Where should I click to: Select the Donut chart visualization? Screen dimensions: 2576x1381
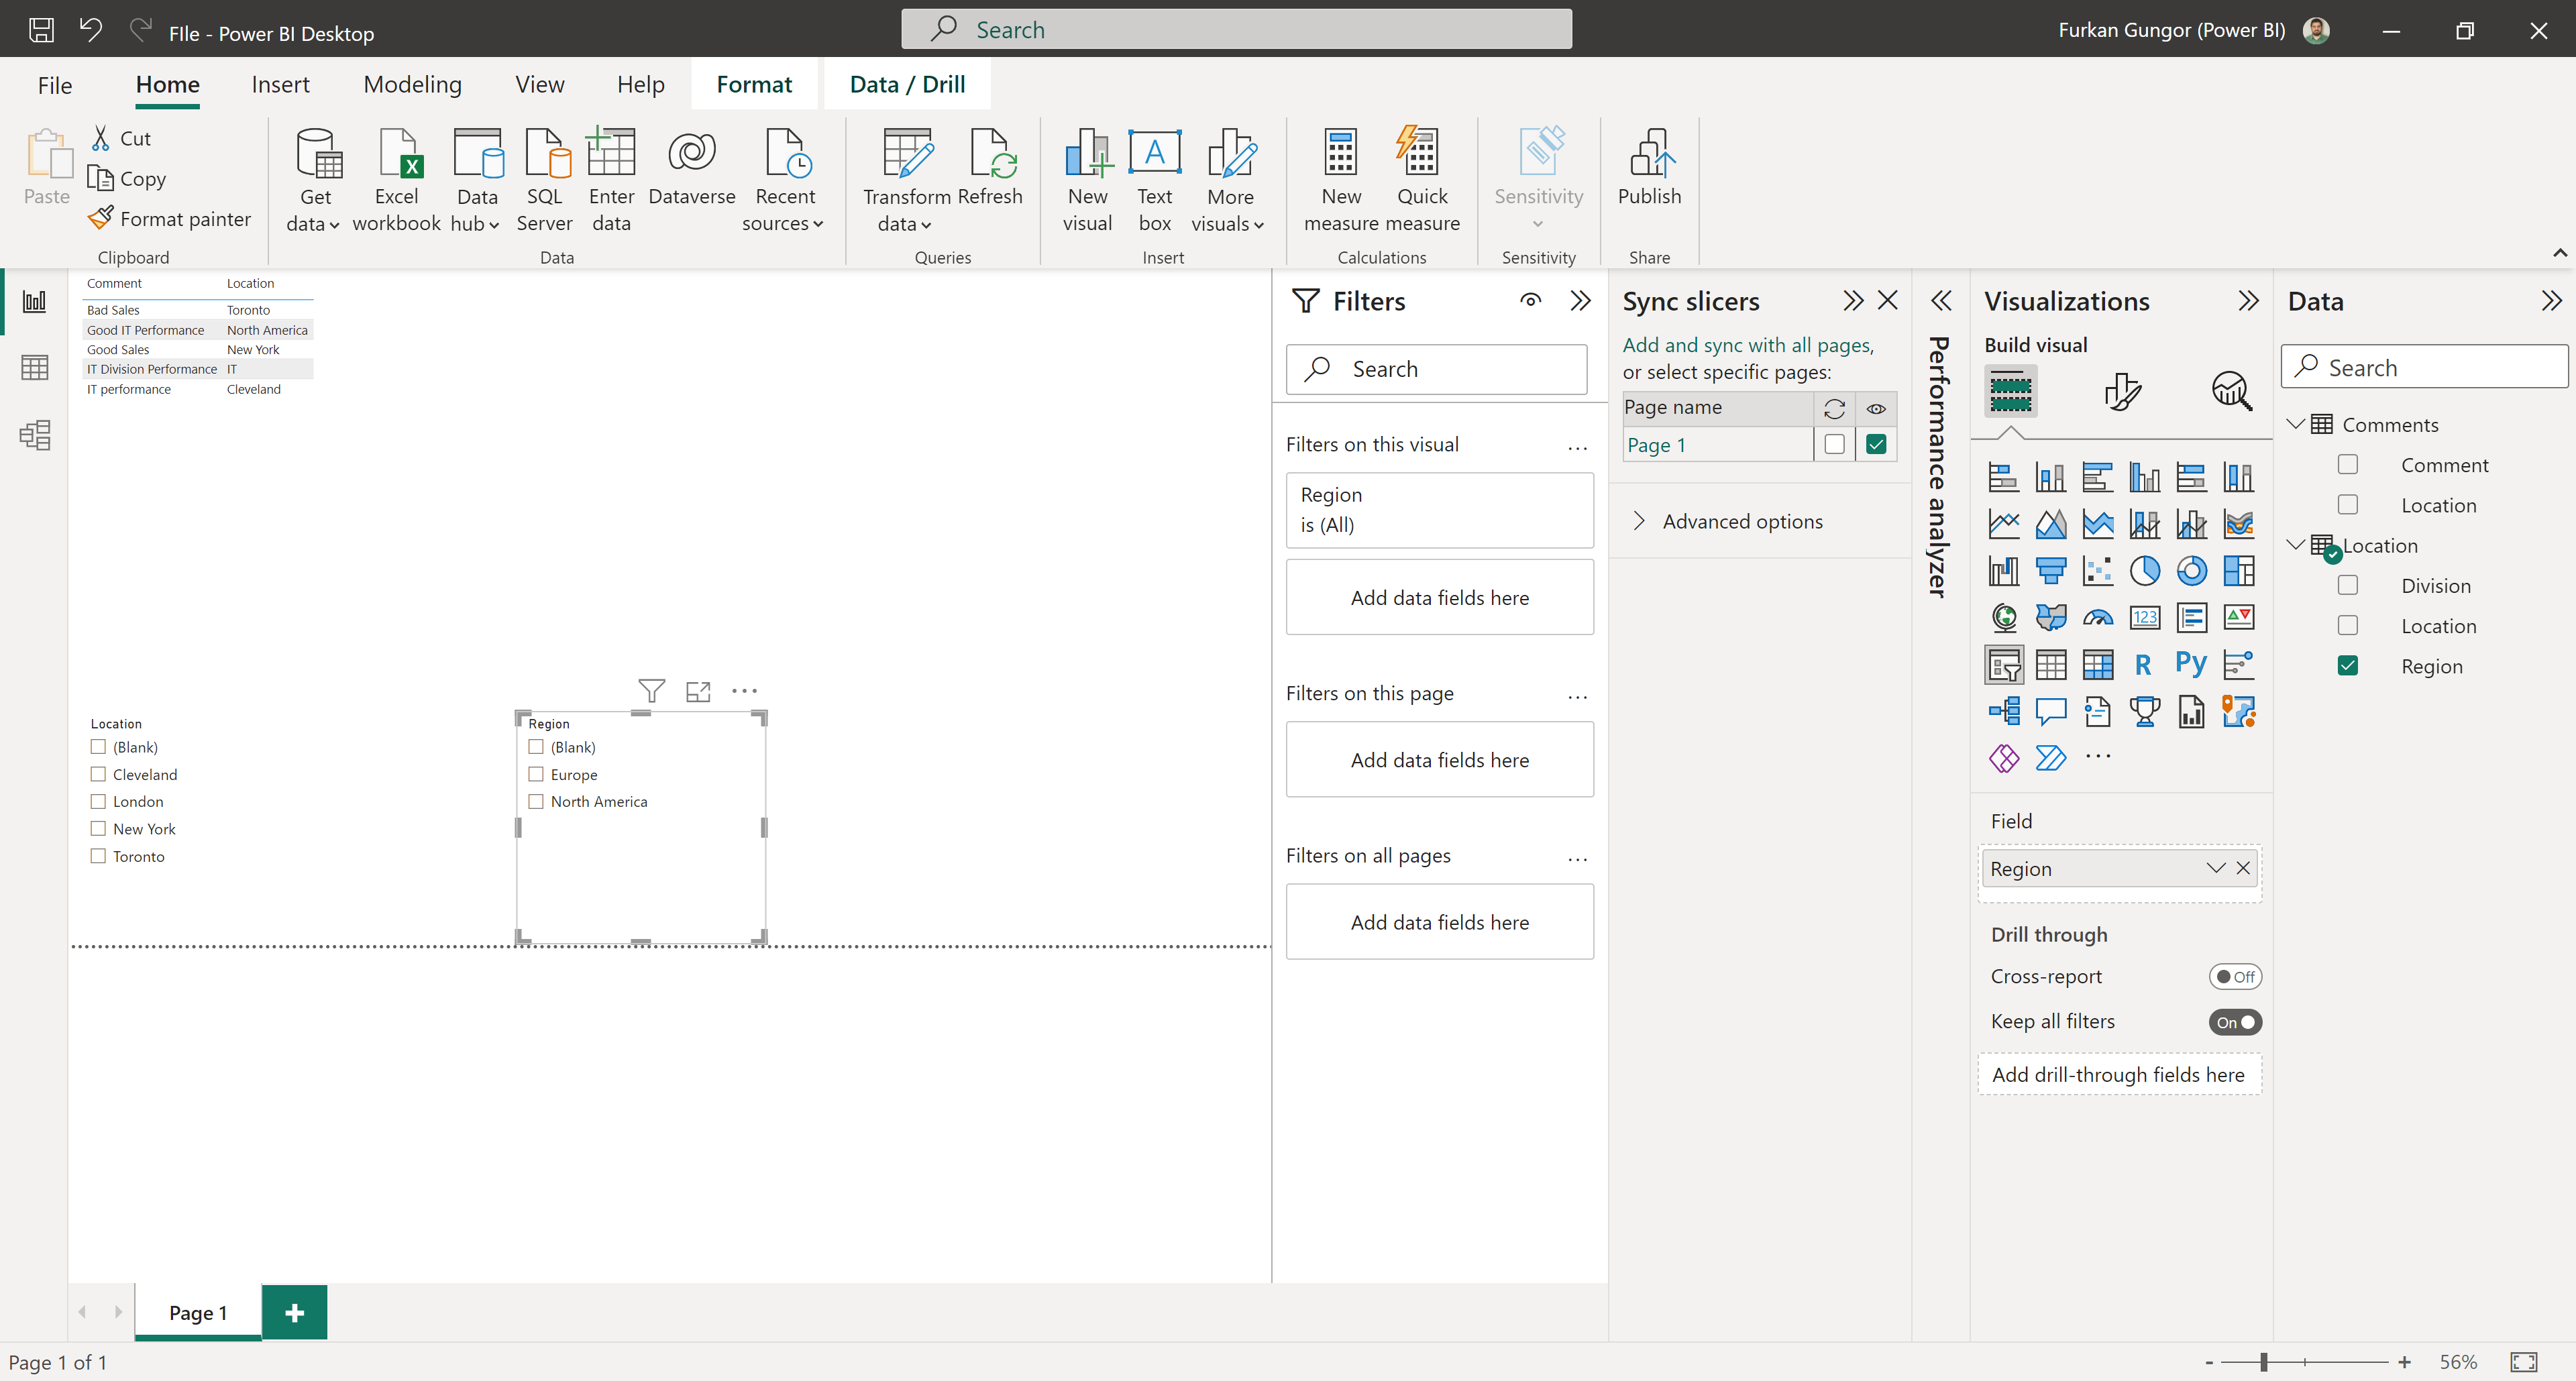2191,570
